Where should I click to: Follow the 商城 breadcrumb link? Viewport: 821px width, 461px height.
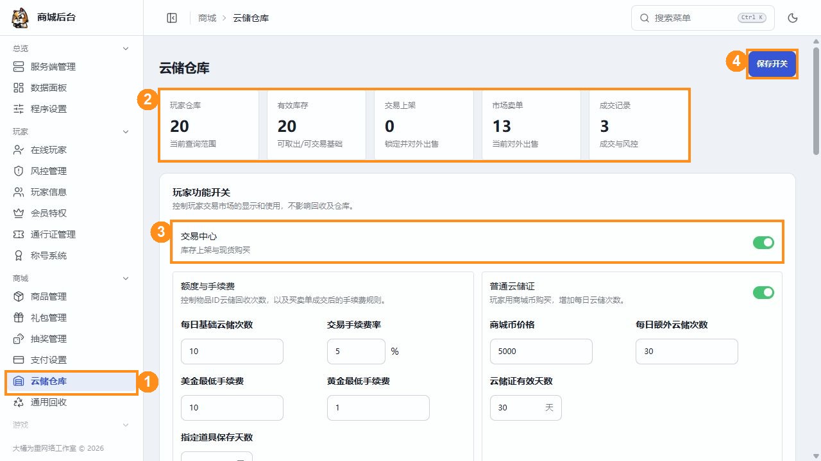(207, 18)
